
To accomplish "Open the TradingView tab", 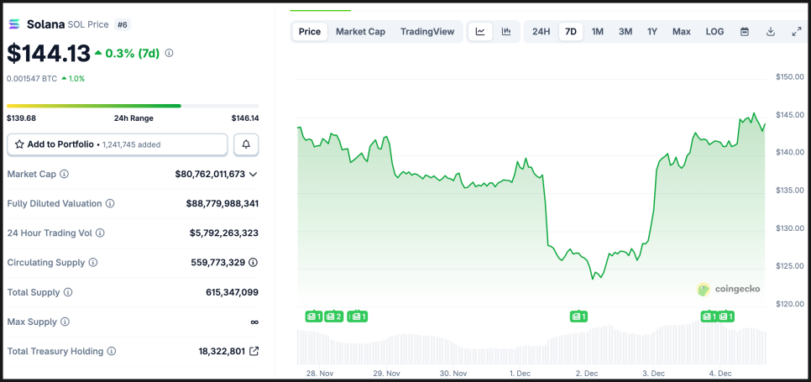I will (427, 32).
